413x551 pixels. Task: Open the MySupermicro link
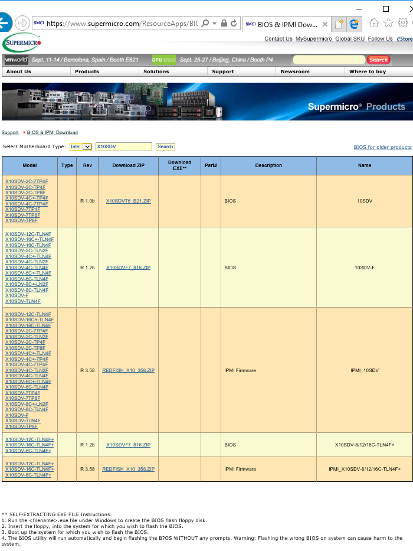314,38
